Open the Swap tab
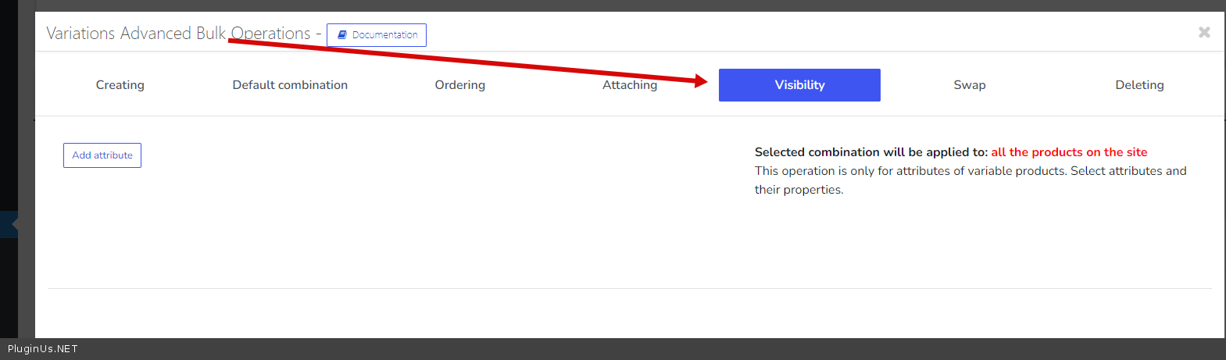This screenshot has height=360, width=1226. 970,85
